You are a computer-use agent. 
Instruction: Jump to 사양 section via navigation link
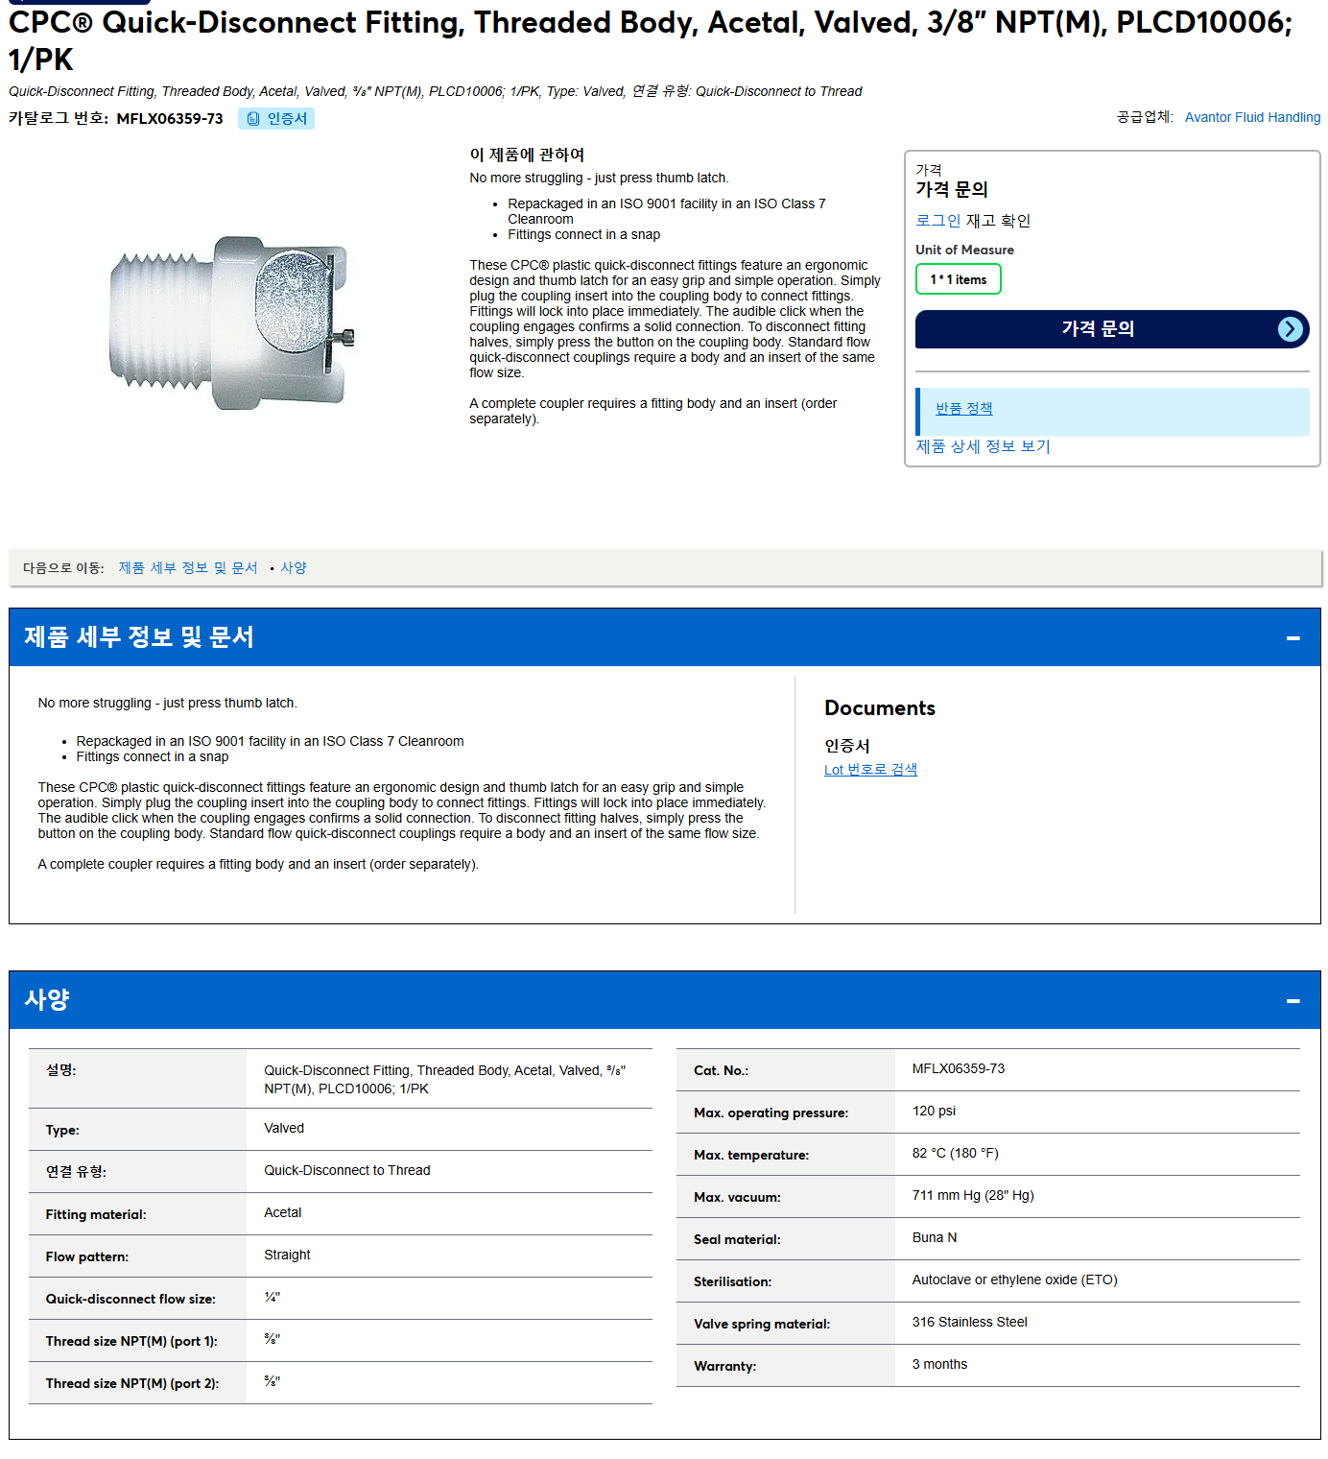(x=294, y=568)
